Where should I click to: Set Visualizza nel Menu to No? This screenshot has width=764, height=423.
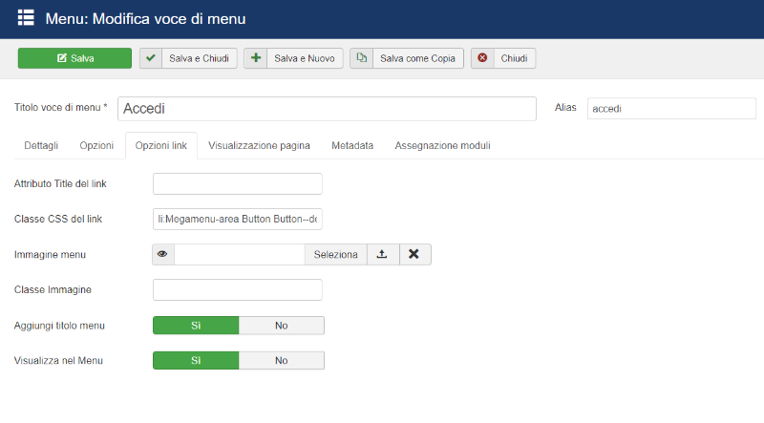pyautogui.click(x=282, y=361)
